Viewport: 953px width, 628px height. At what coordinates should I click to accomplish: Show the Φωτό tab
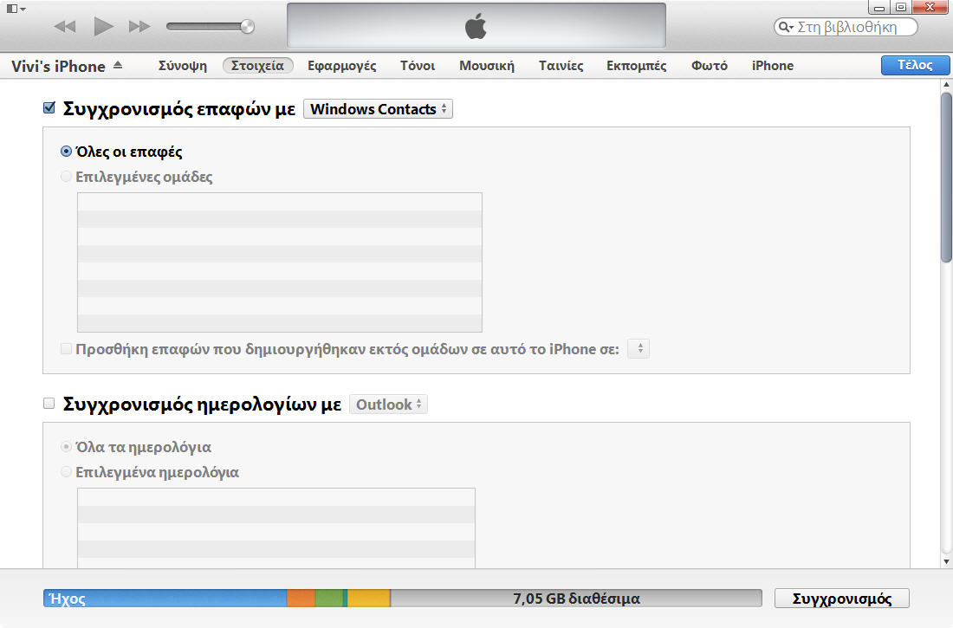tap(710, 66)
